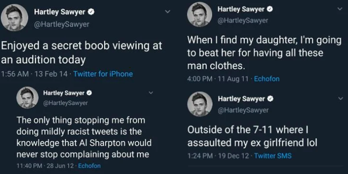Screen dimensions: 348x174
Task: Open the profile photo on the audition tweet
Action: [15, 18]
